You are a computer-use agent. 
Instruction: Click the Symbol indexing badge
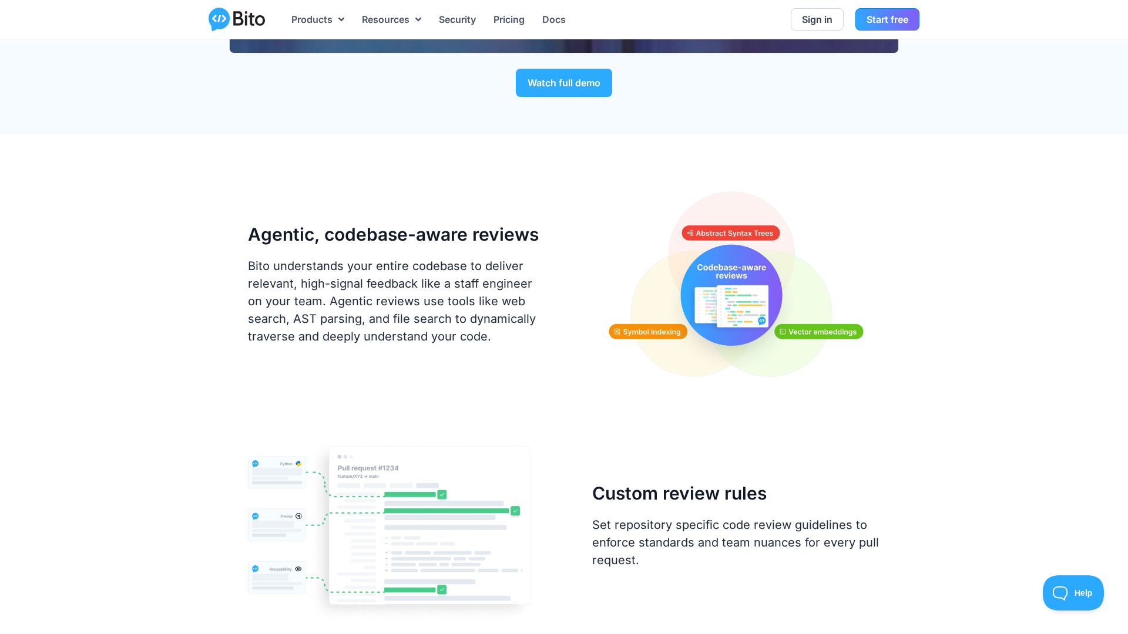pyautogui.click(x=648, y=332)
